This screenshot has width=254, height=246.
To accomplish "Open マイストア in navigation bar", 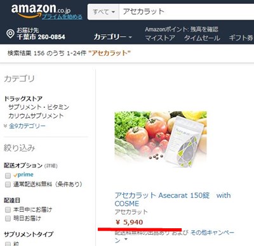I will pyautogui.click(x=160, y=38).
